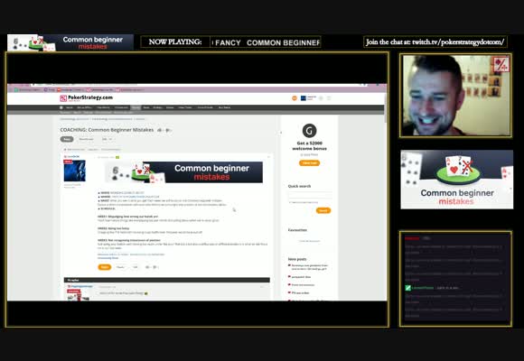The width and height of the screenshot is (524, 361).
Task: Toggle the checkbox under Quick search field
Action: point(289,202)
